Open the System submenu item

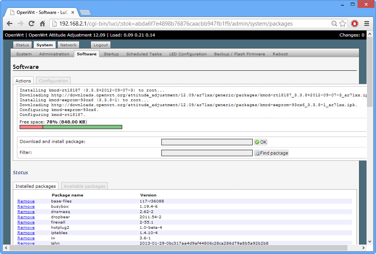24,54
